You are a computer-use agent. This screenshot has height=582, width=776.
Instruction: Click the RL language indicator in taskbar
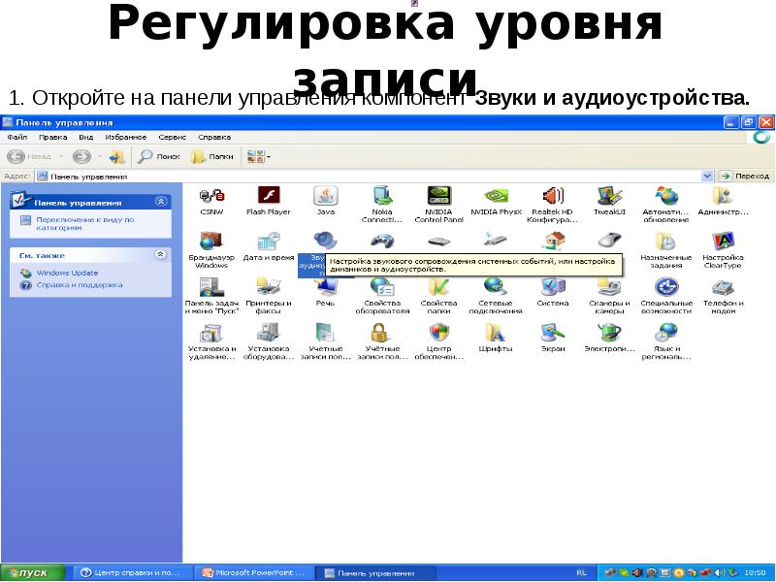[x=581, y=573]
